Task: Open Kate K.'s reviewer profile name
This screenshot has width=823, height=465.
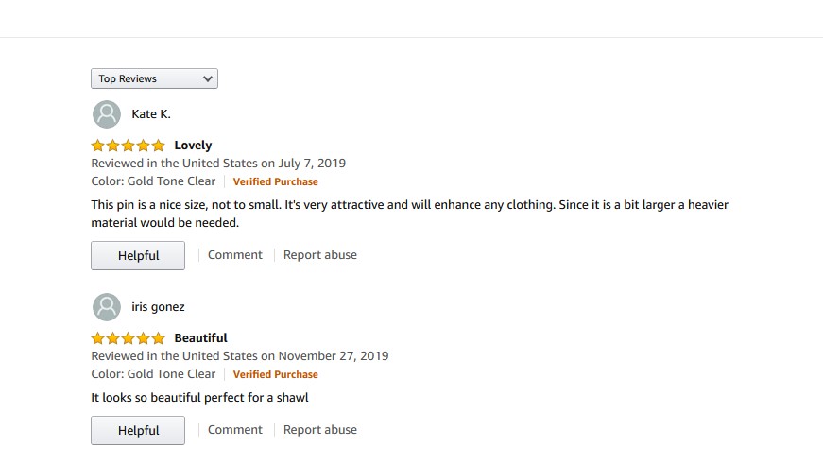Action: pos(151,114)
